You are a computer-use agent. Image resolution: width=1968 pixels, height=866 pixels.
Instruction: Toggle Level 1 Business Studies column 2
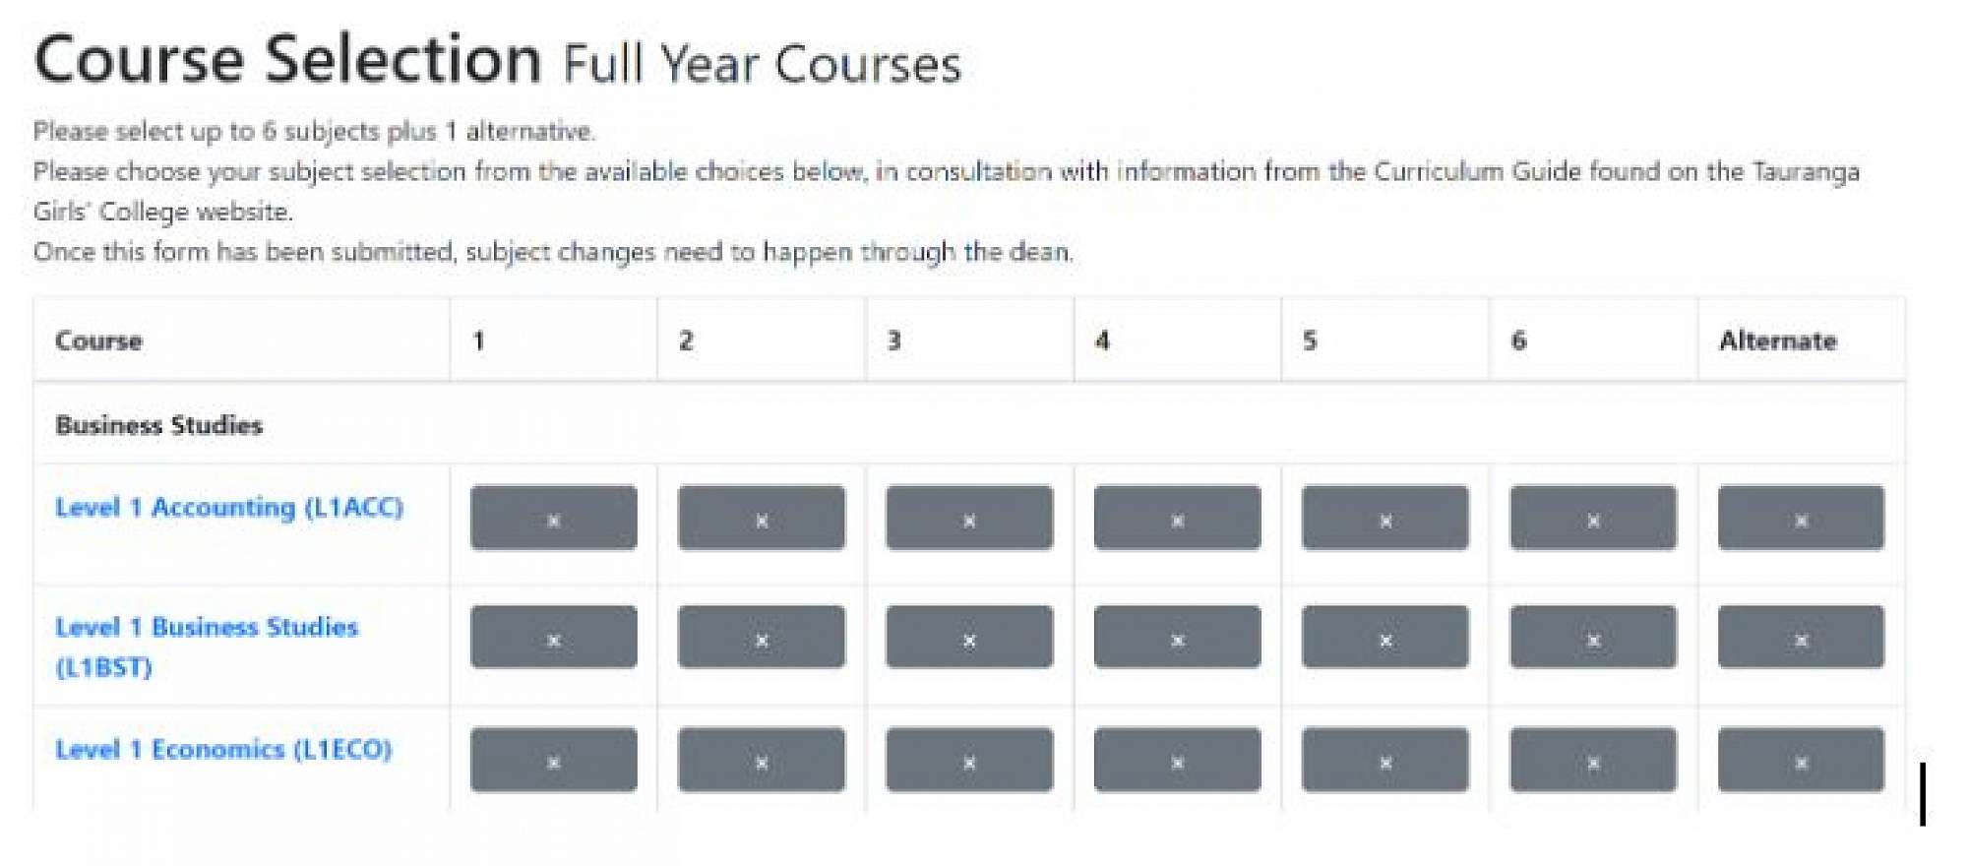click(761, 638)
